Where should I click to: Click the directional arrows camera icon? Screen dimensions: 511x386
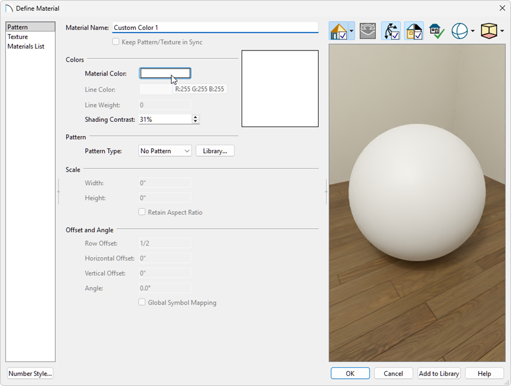[x=391, y=31]
